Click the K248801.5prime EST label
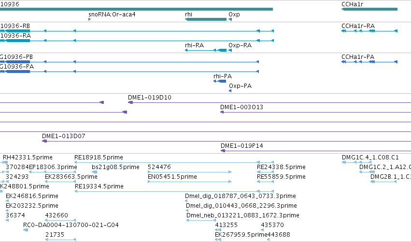411x242 pixels. (25, 186)
